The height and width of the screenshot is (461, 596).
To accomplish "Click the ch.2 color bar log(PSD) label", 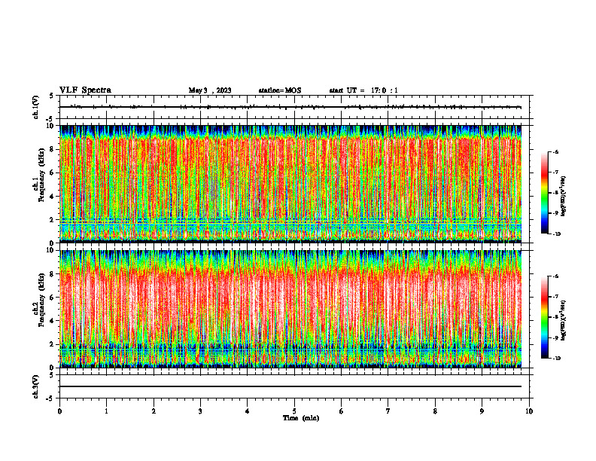I will 563,321.
